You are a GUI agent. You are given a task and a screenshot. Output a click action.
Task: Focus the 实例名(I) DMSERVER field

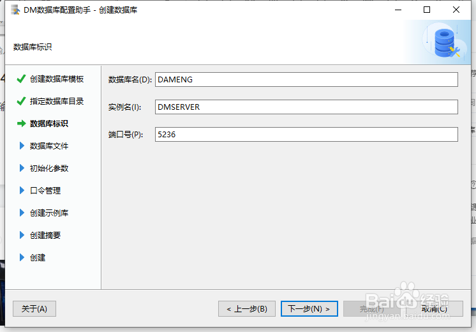click(x=306, y=107)
